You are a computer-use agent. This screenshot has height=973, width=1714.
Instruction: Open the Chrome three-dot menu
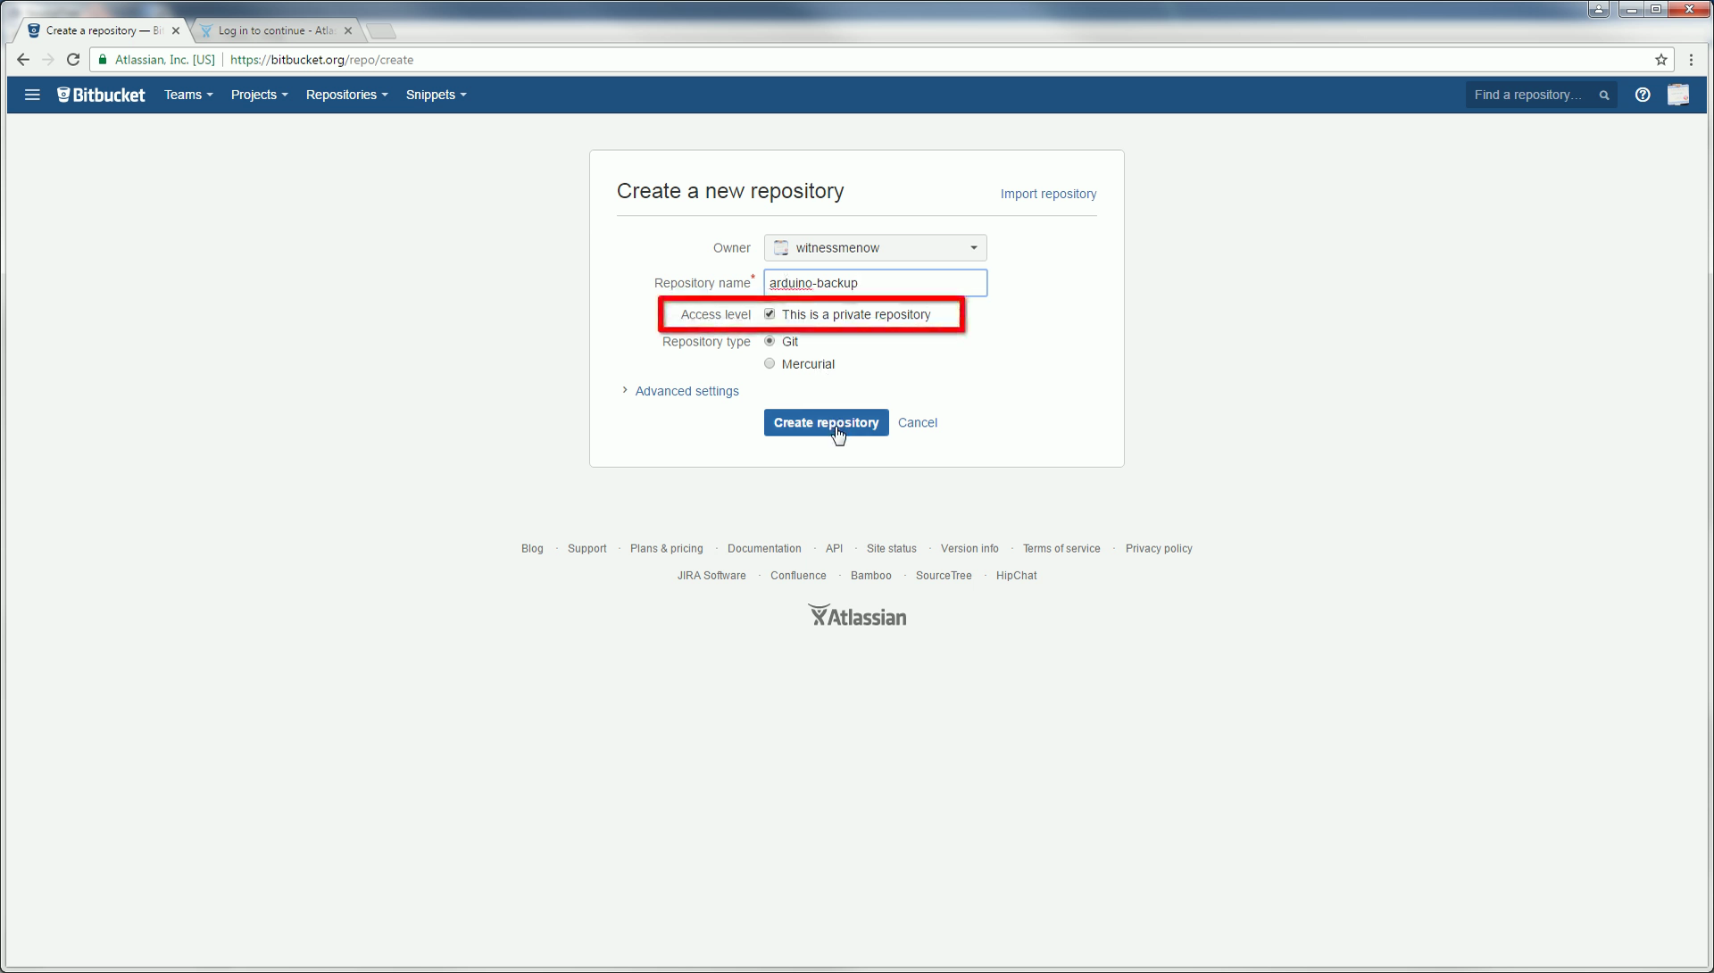coord(1691,60)
